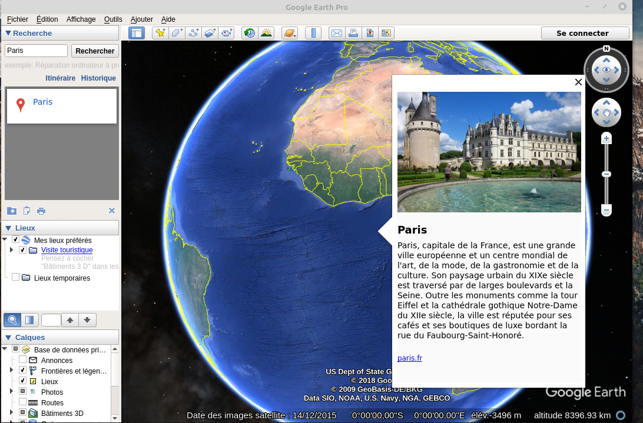Open the ruler measurement tool
The width and height of the screenshot is (643, 423).
[314, 34]
